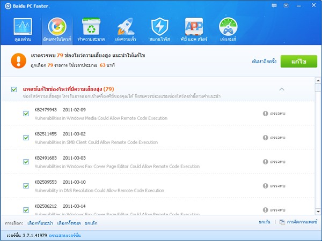Click the ค้นหาอีกครั้ง rescan link

[264, 61]
